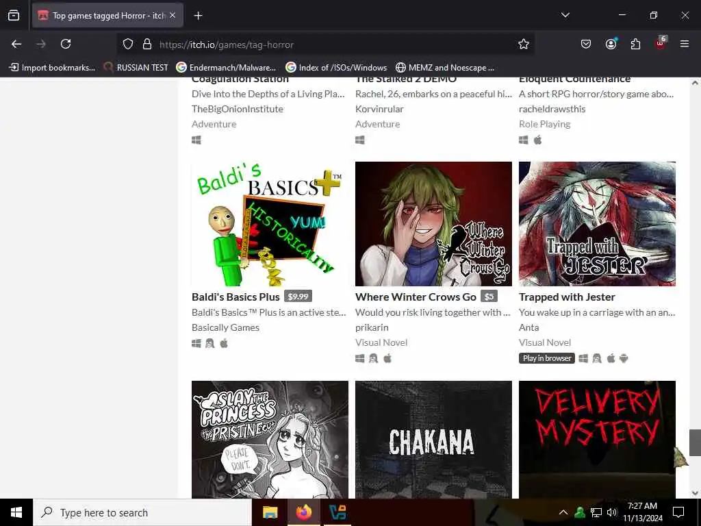Expand the list all tabs chevron
This screenshot has width=701, height=526.
(565, 15)
